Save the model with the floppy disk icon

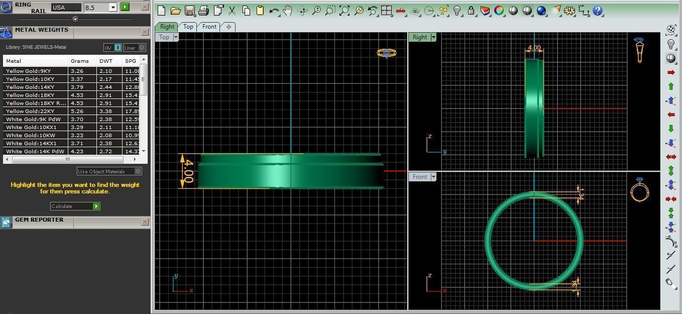(x=190, y=10)
